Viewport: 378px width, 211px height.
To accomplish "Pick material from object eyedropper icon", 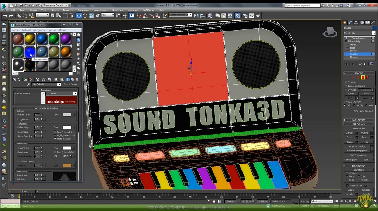I will click(29, 85).
